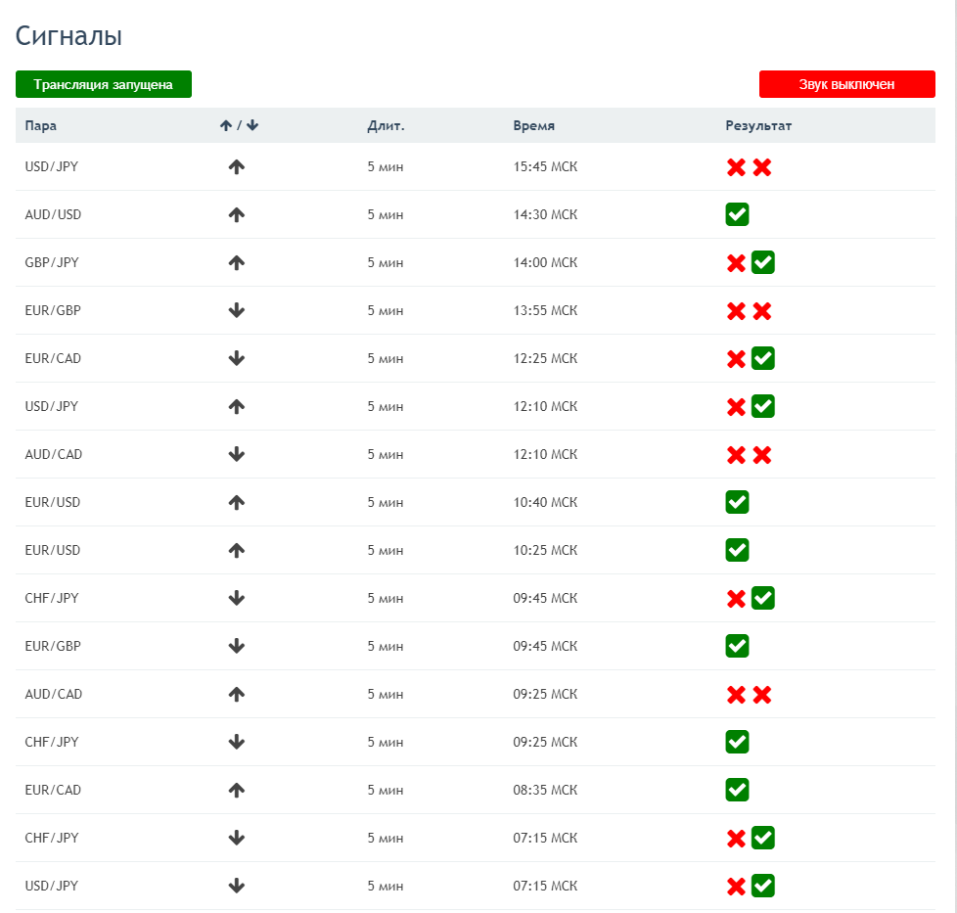
Task: Select the "15:45 МСК" time cell
Action: (x=545, y=167)
